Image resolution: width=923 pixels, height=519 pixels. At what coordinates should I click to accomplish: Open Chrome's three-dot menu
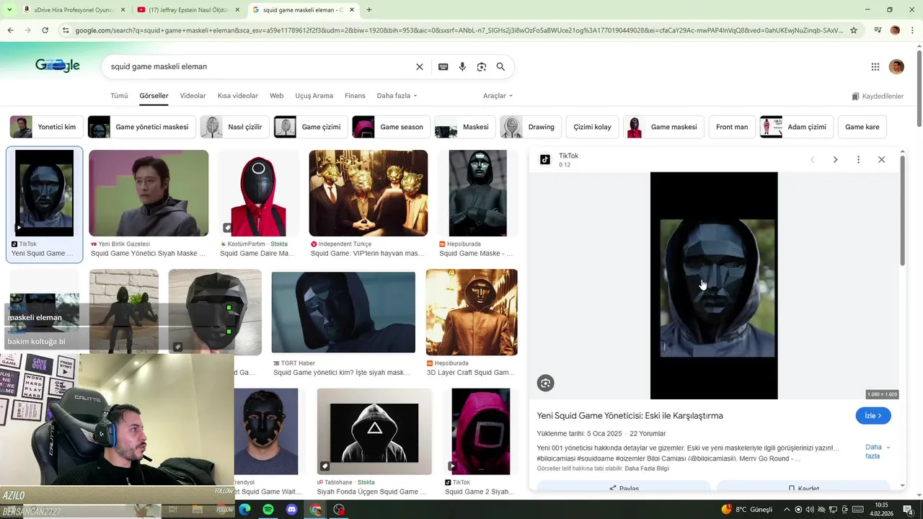[912, 30]
